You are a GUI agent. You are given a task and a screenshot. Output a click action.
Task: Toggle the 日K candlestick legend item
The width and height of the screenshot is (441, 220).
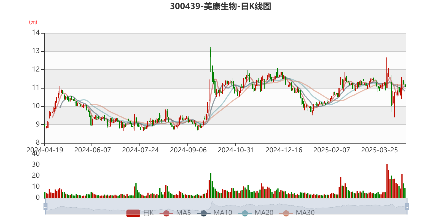[x=140, y=213]
